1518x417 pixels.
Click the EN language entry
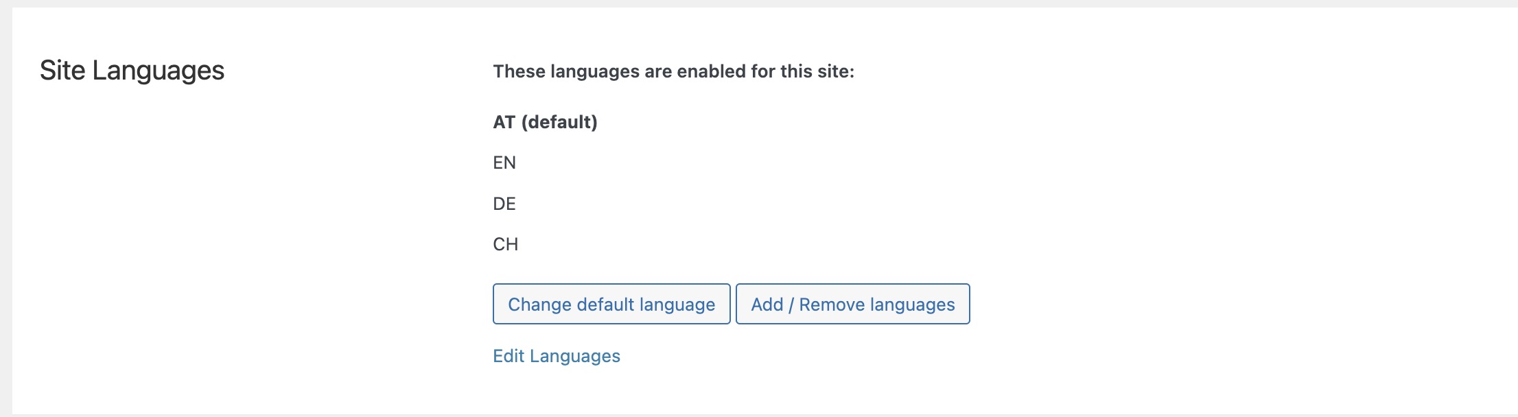[504, 163]
